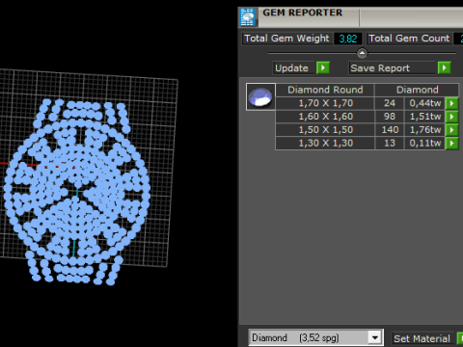This screenshot has height=347, width=463.
Task: Click green arrow of 0,44tw row
Action: (x=451, y=103)
